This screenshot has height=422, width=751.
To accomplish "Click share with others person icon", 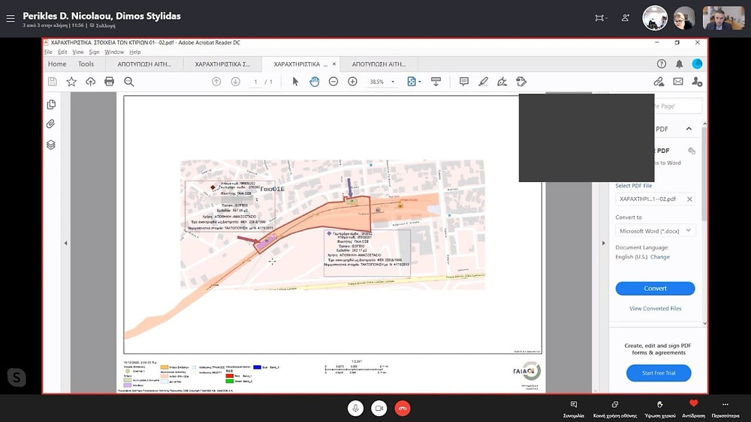I will point(697,82).
